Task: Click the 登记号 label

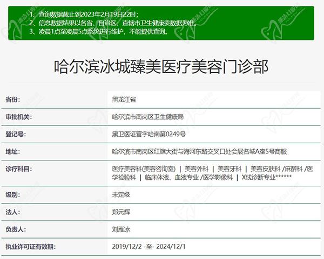Action: coord(16,134)
